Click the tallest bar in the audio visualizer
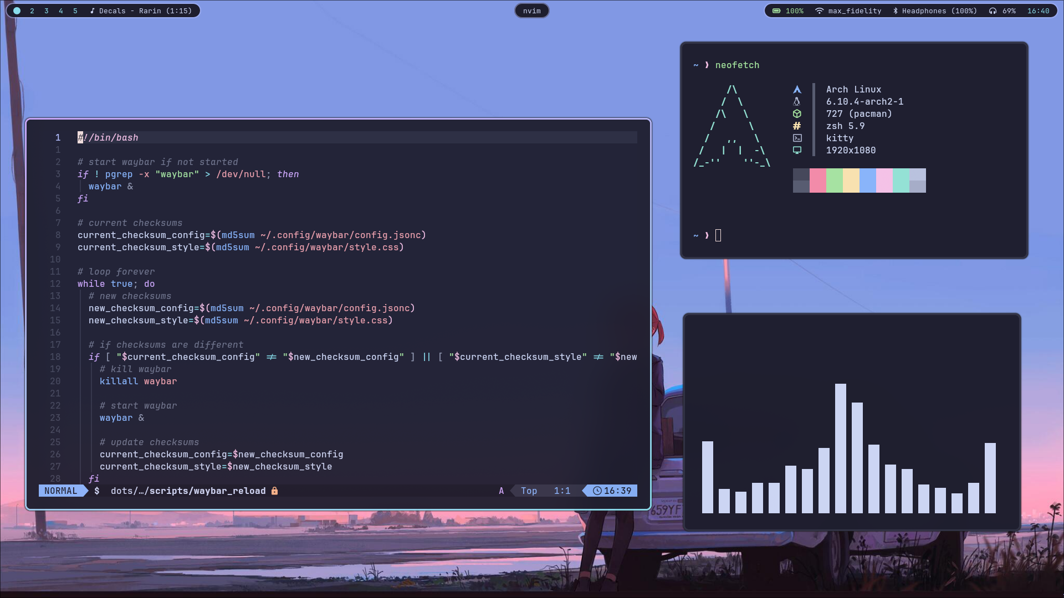 (840, 448)
